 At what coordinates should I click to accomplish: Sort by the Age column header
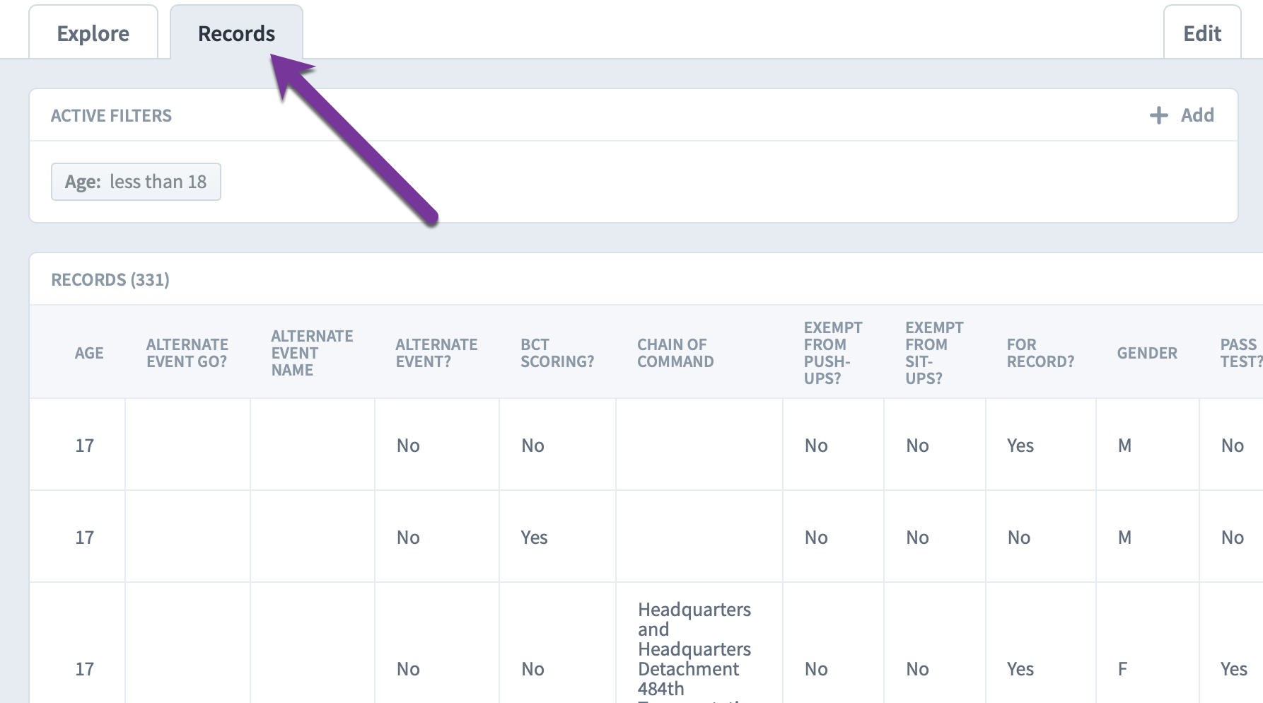[x=89, y=353]
